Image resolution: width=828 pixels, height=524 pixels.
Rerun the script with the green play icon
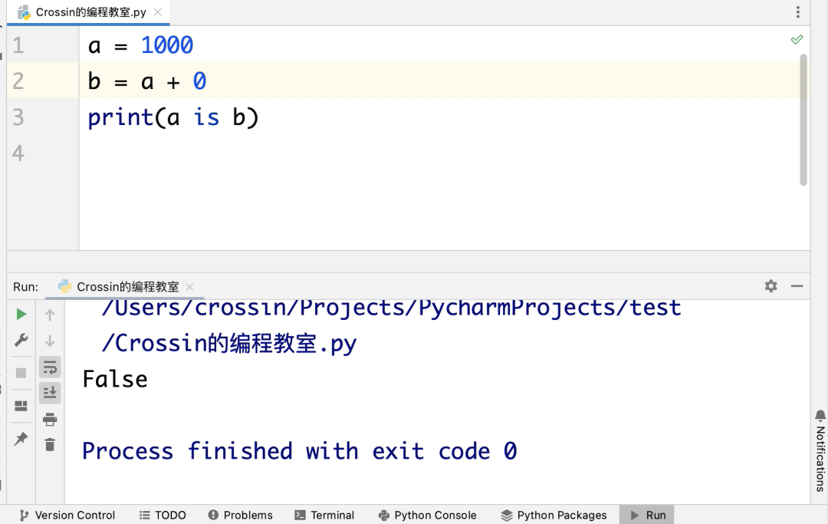tap(21, 315)
